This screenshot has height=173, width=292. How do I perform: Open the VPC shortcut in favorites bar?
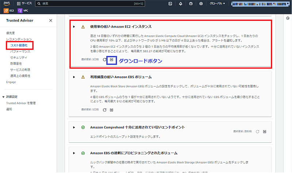coord(23,11)
